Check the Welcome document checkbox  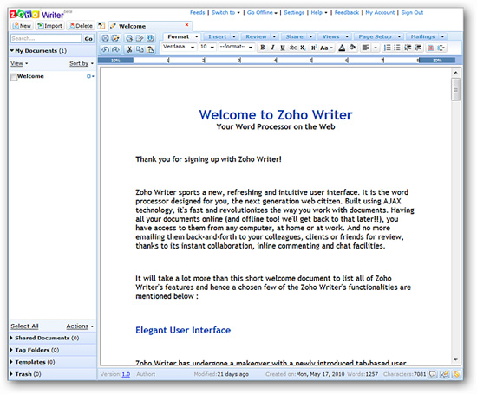[x=14, y=77]
